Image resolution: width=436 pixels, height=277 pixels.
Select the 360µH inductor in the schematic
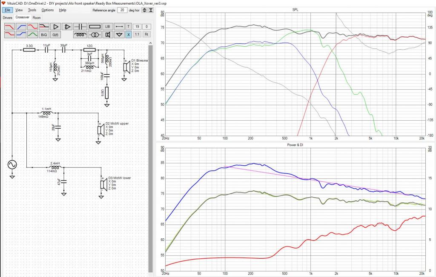(89, 67)
